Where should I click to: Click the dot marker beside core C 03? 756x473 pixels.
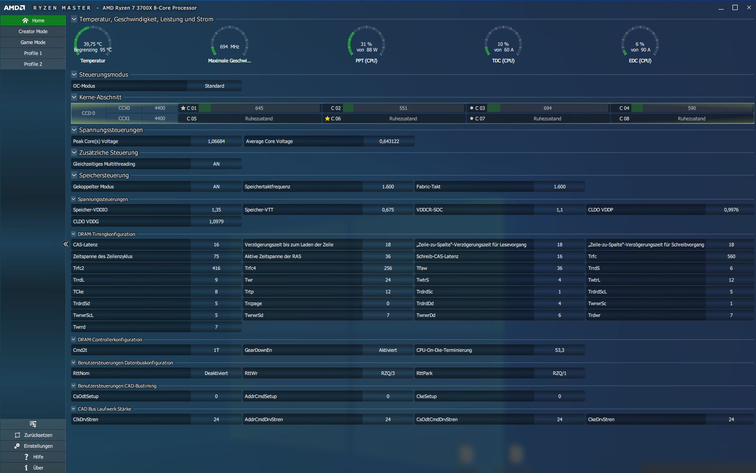tap(471, 108)
